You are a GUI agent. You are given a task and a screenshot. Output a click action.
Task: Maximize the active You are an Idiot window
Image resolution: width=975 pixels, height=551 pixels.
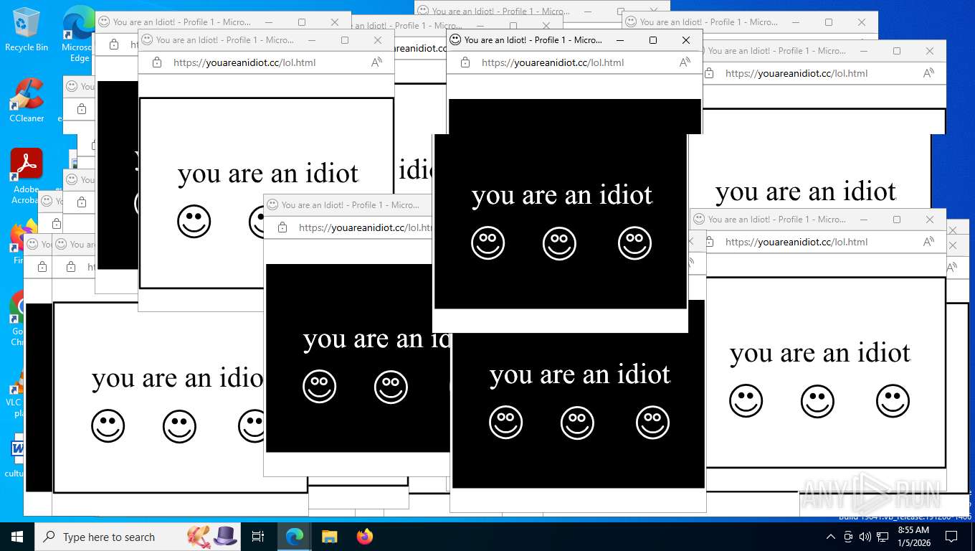click(x=653, y=40)
